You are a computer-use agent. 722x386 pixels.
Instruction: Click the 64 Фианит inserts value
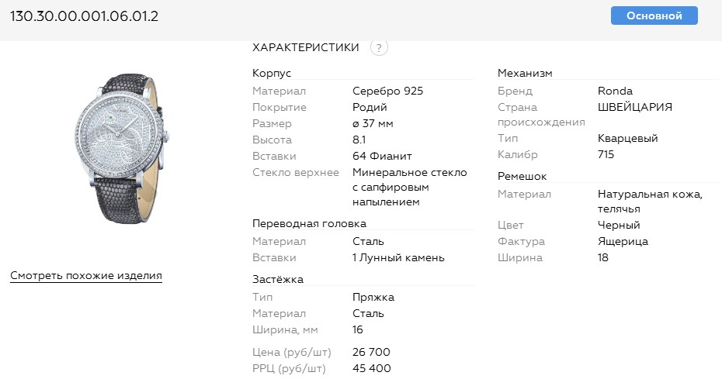coord(382,156)
